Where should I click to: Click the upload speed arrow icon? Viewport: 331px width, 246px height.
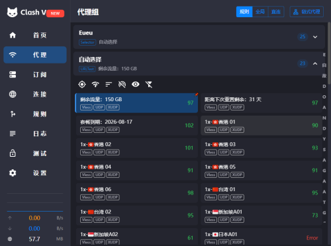10,218
